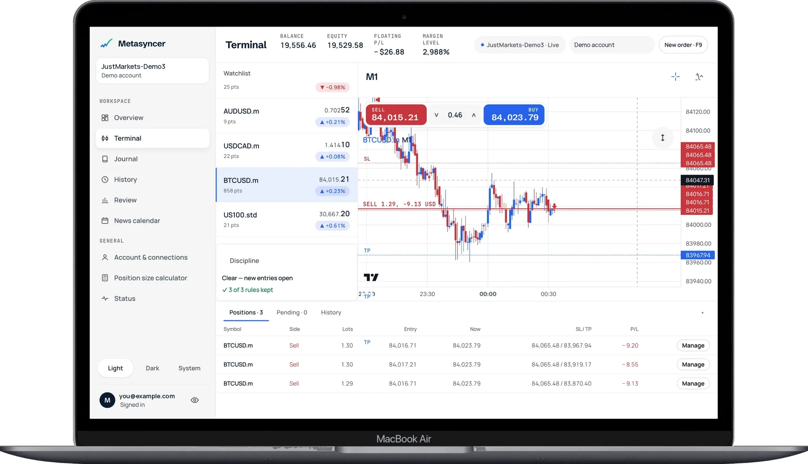The width and height of the screenshot is (808, 464).
Task: Click the blue BUY 84,023.79 button
Action: 514,115
